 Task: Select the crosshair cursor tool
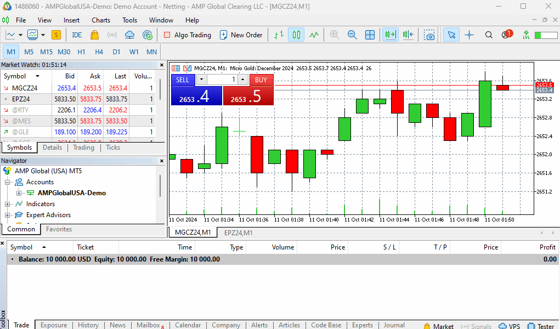(x=470, y=35)
